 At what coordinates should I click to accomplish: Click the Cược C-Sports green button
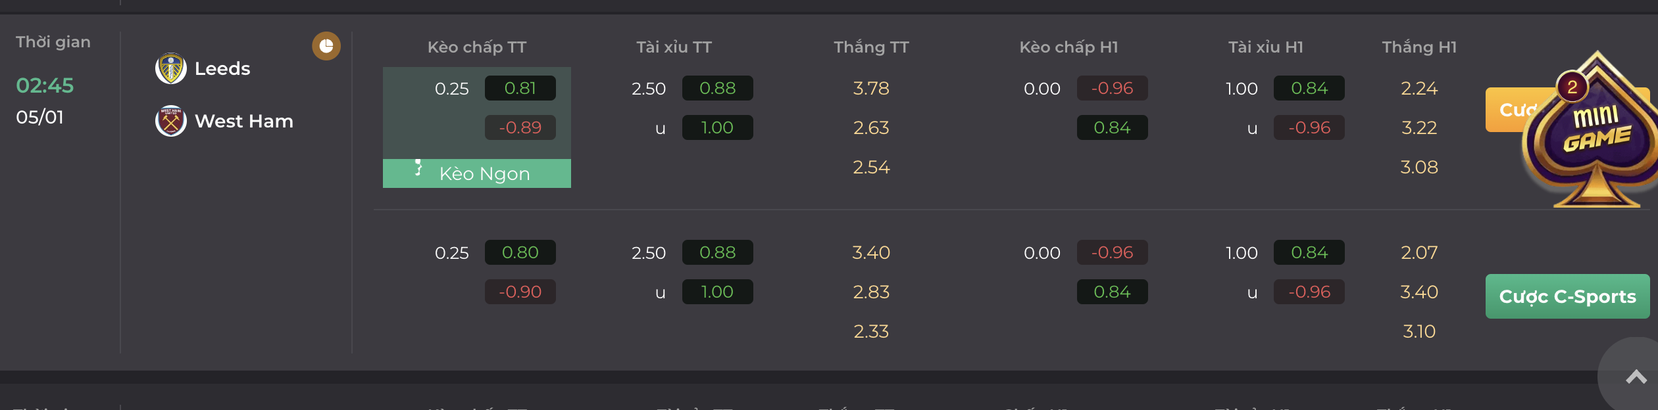pyautogui.click(x=1567, y=296)
